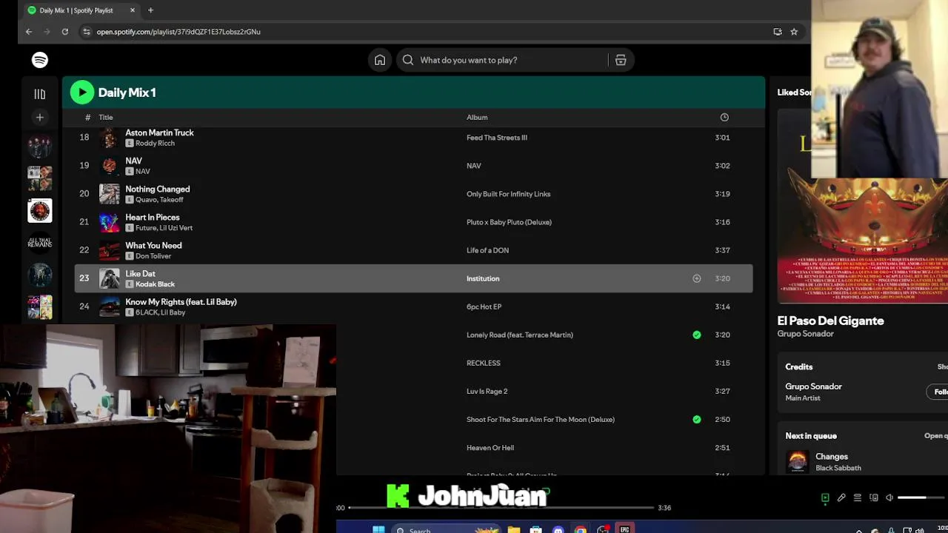Click the Spotify logo icon

tap(40, 60)
